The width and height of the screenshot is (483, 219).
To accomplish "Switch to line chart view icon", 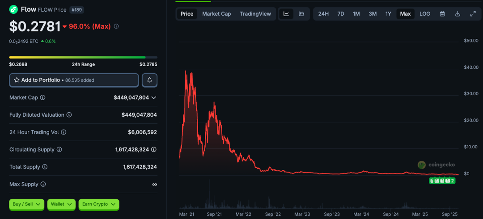I will pyautogui.click(x=286, y=14).
